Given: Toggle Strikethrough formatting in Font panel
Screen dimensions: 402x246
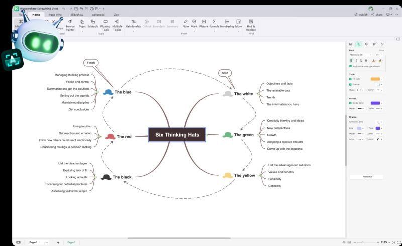Looking at the screenshot, I should pyautogui.click(x=366, y=60).
